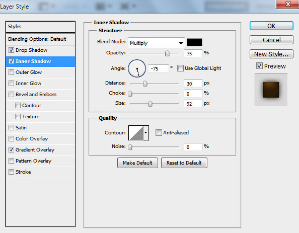Click the New Style... button
The width and height of the screenshot is (299, 233).
271,54
